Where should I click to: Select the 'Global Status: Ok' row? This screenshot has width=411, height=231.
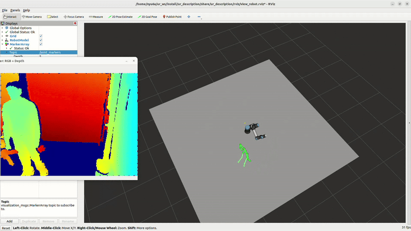tap(22, 32)
